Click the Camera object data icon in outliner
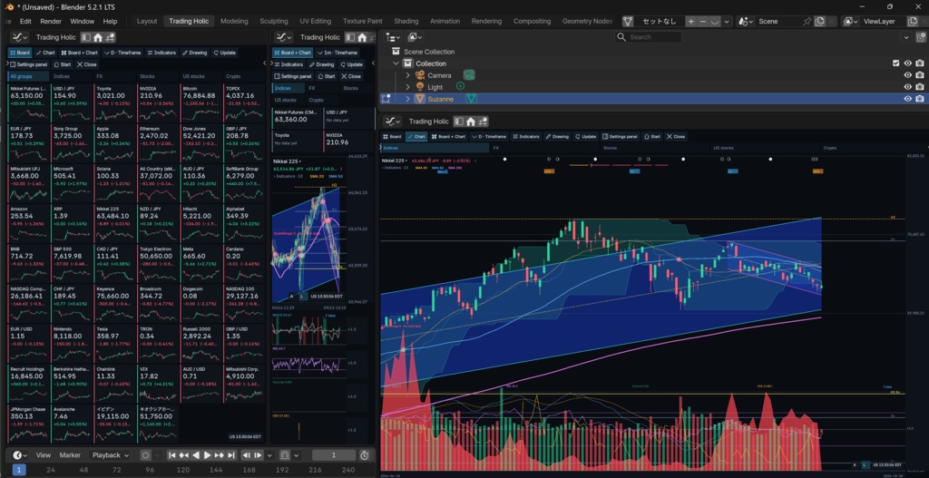 469,75
